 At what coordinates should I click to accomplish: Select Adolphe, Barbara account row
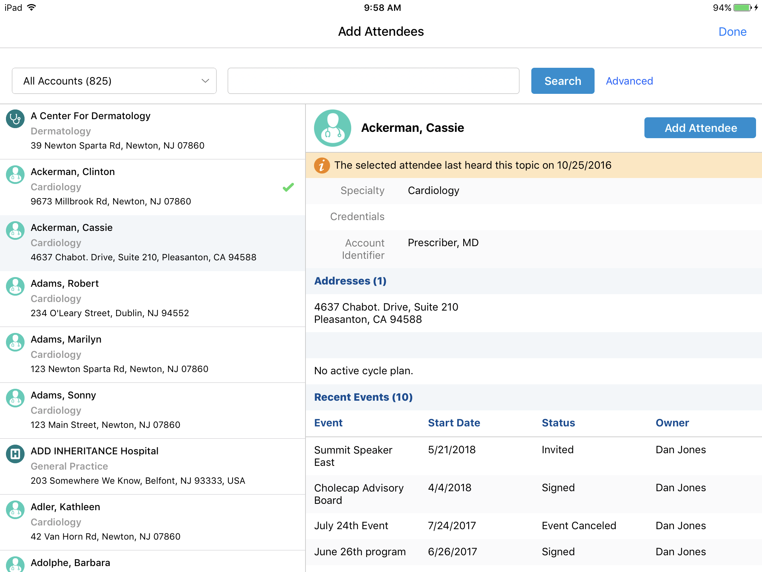click(153, 562)
